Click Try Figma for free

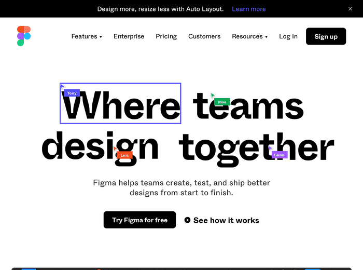[139, 220]
